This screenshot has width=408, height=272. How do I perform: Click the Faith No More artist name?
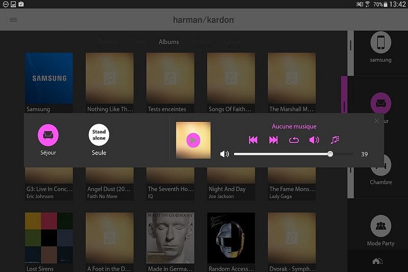click(x=102, y=196)
